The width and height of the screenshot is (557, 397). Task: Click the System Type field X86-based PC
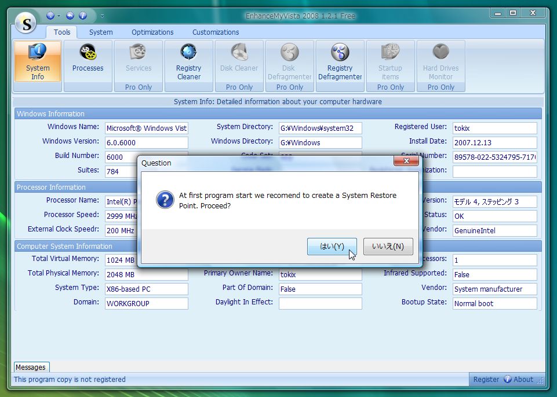(147, 289)
